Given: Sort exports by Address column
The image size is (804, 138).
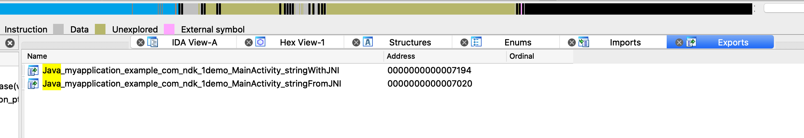Looking at the screenshot, I should point(401,56).
